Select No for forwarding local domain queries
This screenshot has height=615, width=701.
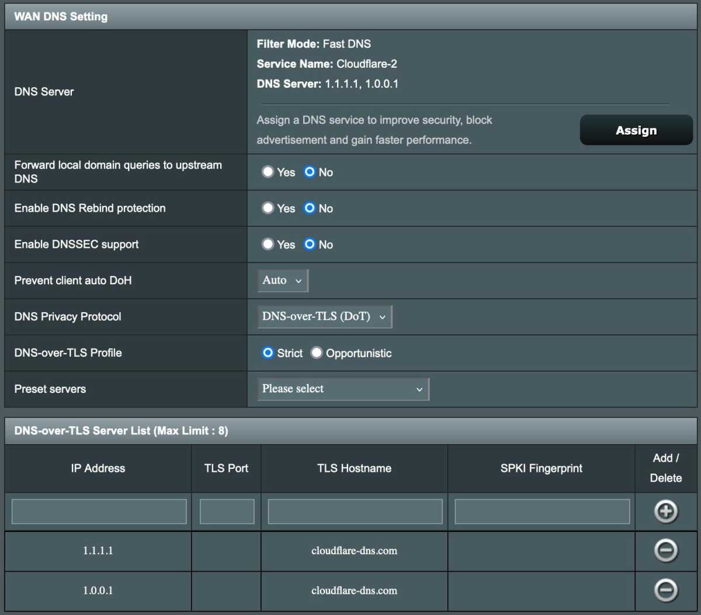click(310, 172)
